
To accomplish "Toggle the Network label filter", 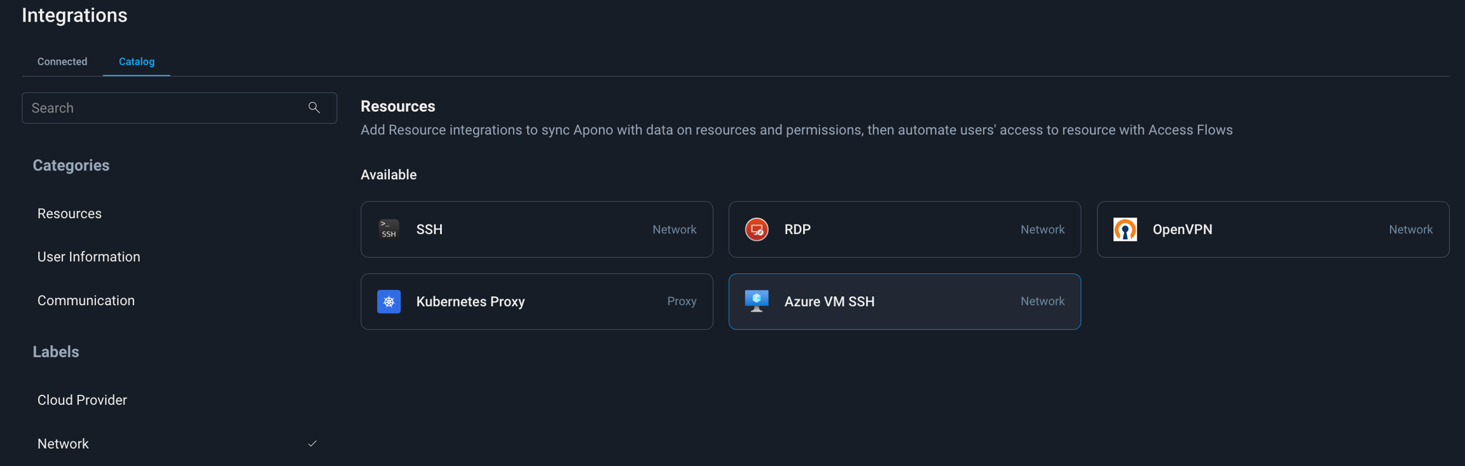I will pyautogui.click(x=63, y=444).
